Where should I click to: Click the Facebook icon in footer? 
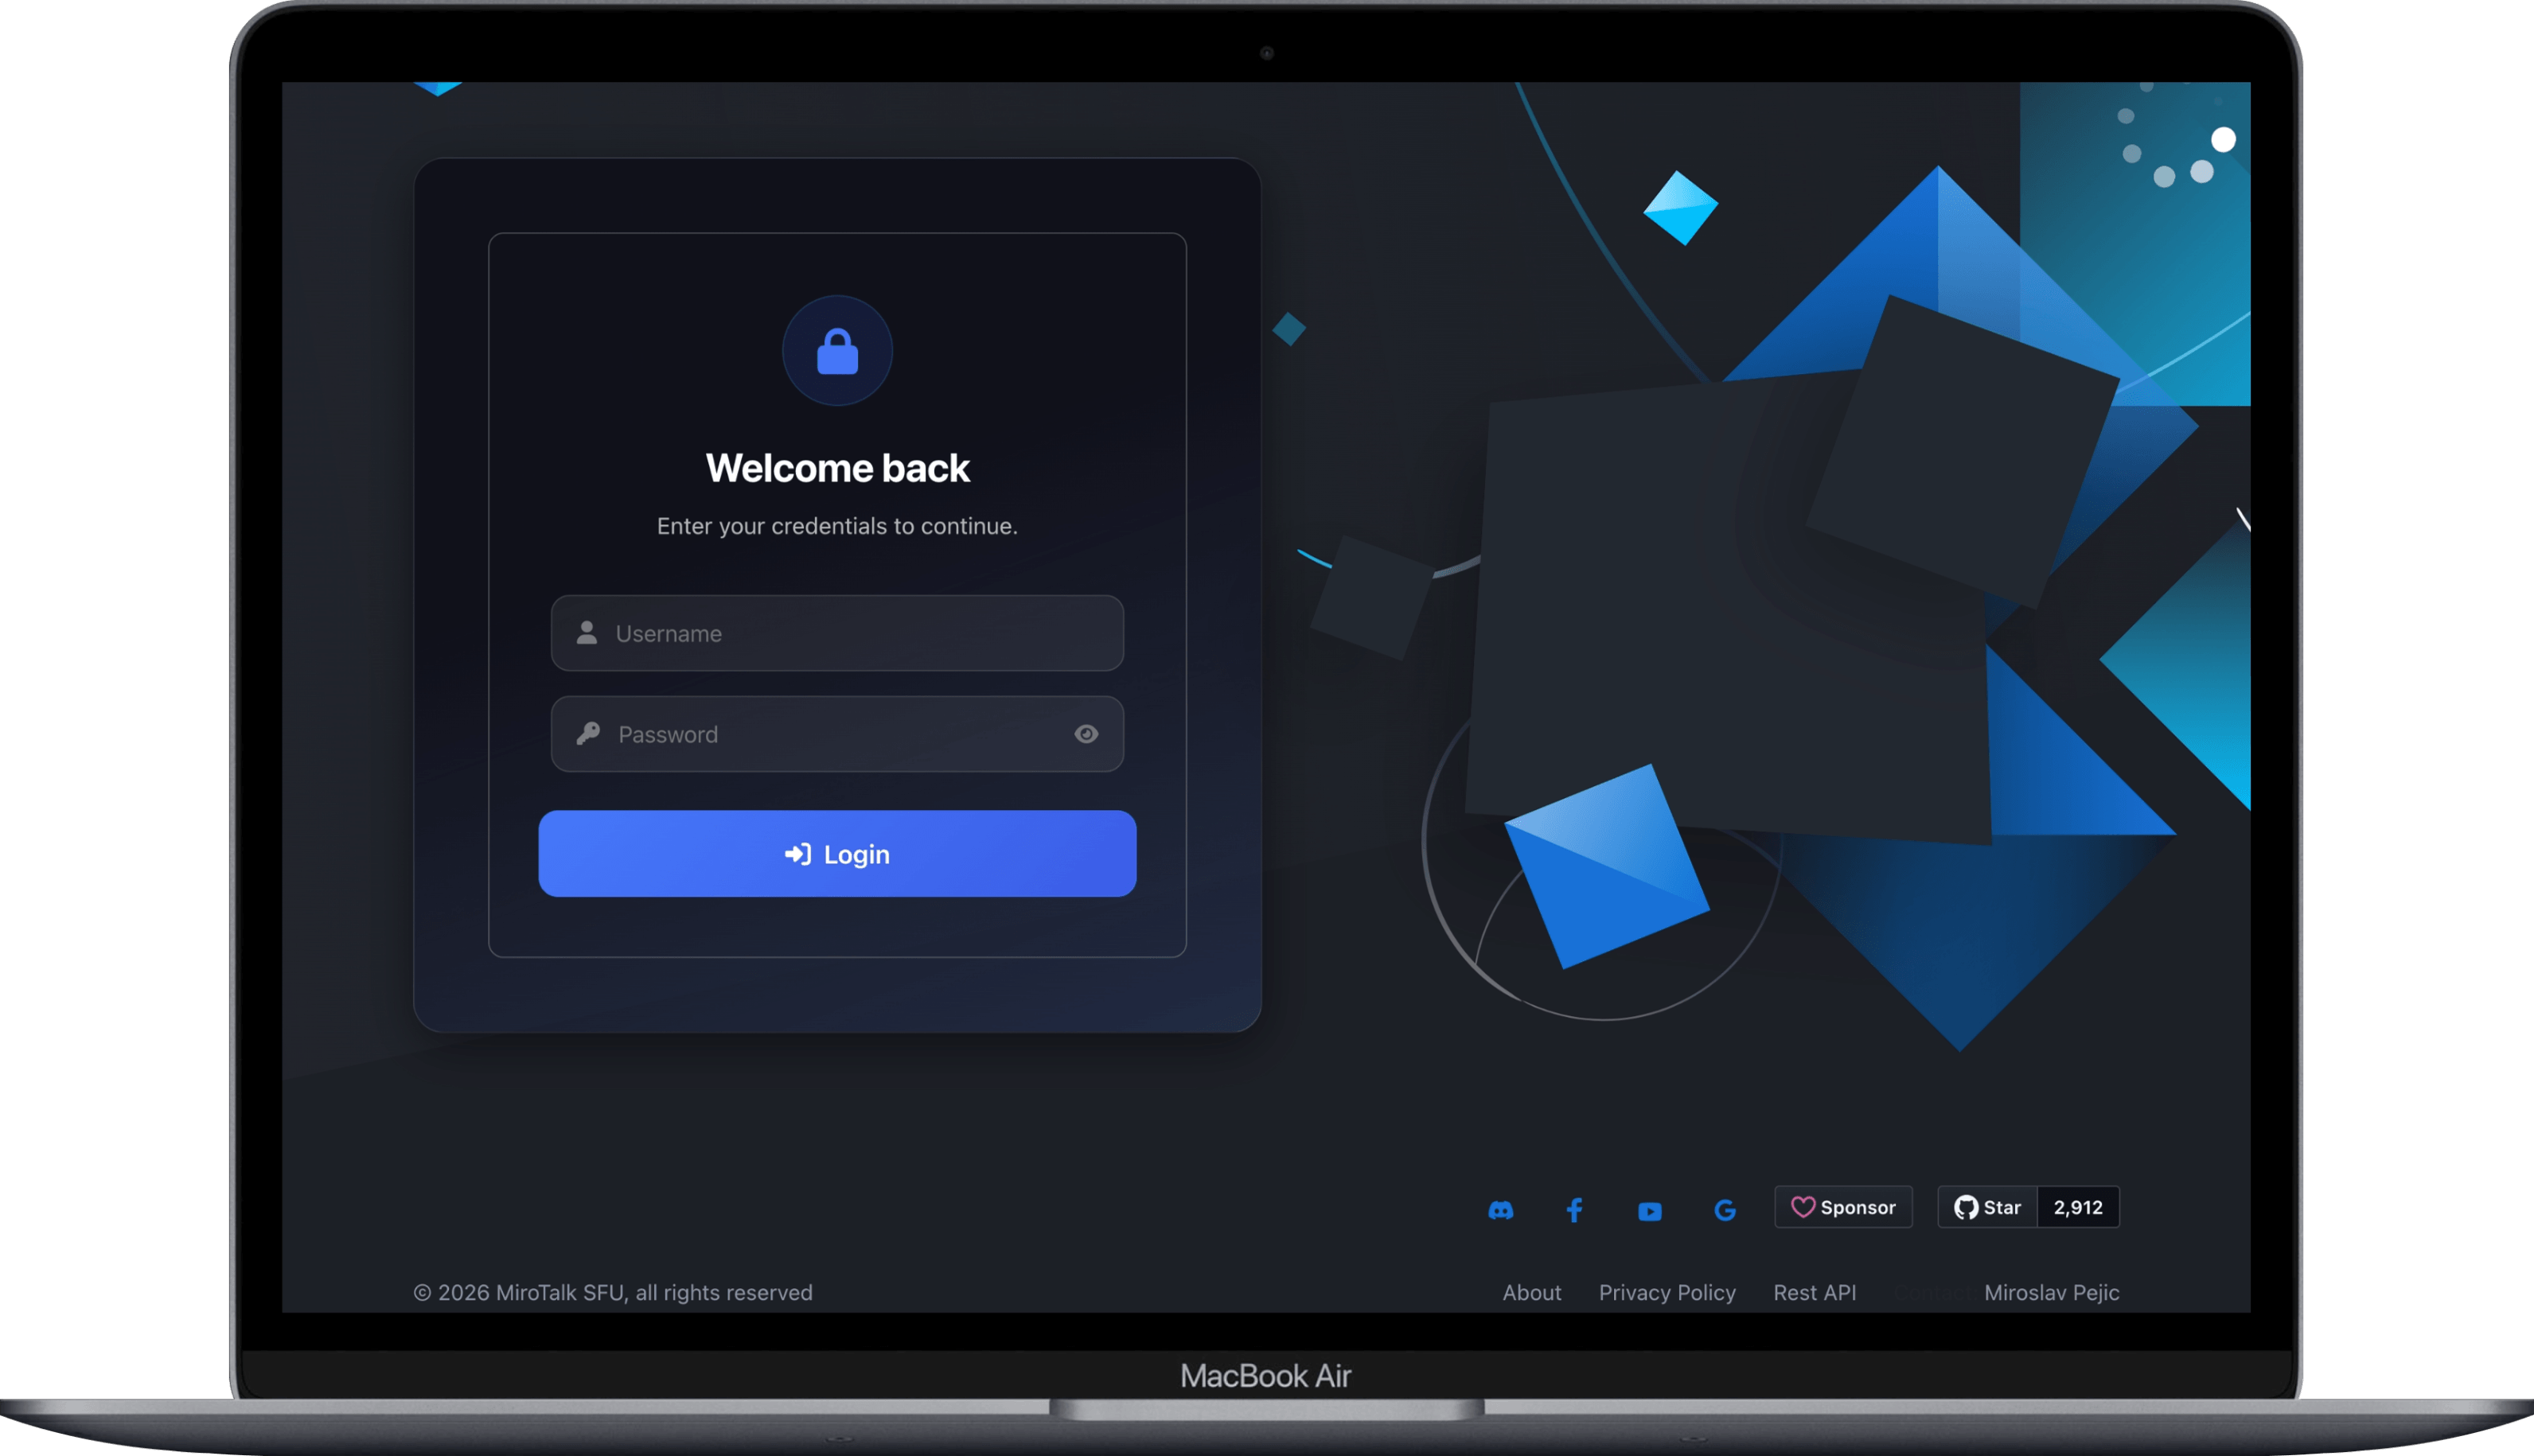pyautogui.click(x=1574, y=1210)
